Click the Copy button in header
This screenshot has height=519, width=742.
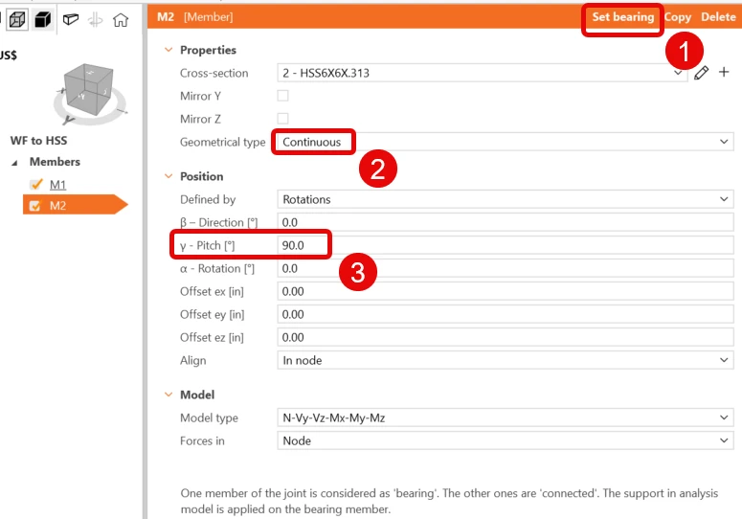pos(677,17)
